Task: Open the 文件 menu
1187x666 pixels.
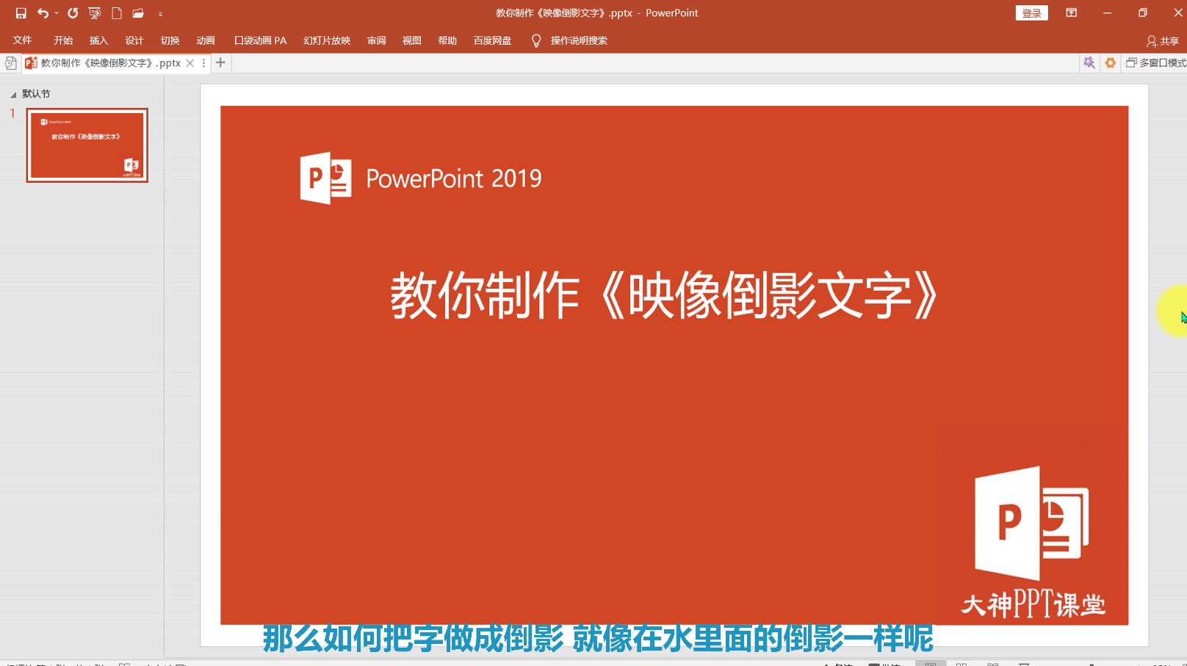Action: click(x=23, y=40)
